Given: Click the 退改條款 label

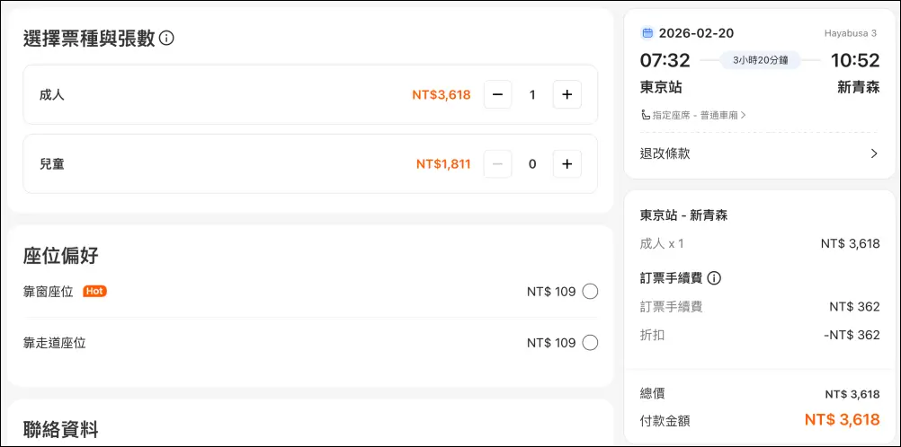Looking at the screenshot, I should pos(665,153).
